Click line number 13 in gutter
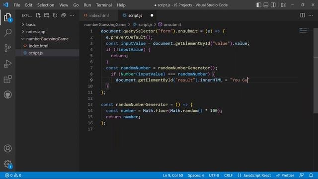318x179 pixels. [x=90, y=104]
